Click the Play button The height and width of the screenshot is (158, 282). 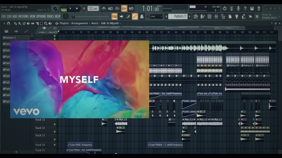click(70, 8)
